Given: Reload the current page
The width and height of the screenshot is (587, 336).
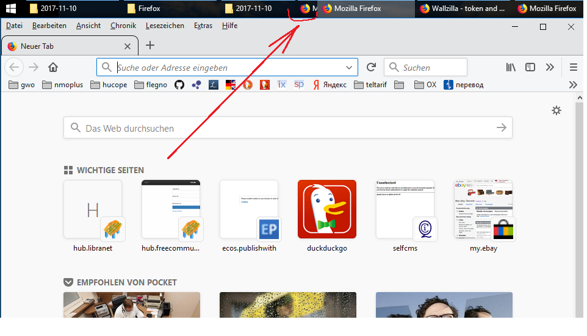Looking at the screenshot, I should click(371, 68).
